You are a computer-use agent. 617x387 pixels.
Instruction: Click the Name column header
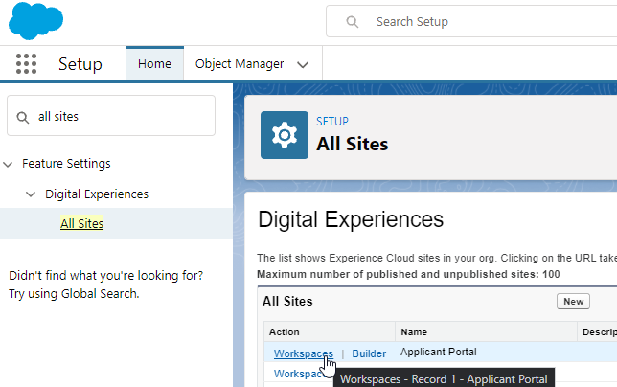(414, 332)
